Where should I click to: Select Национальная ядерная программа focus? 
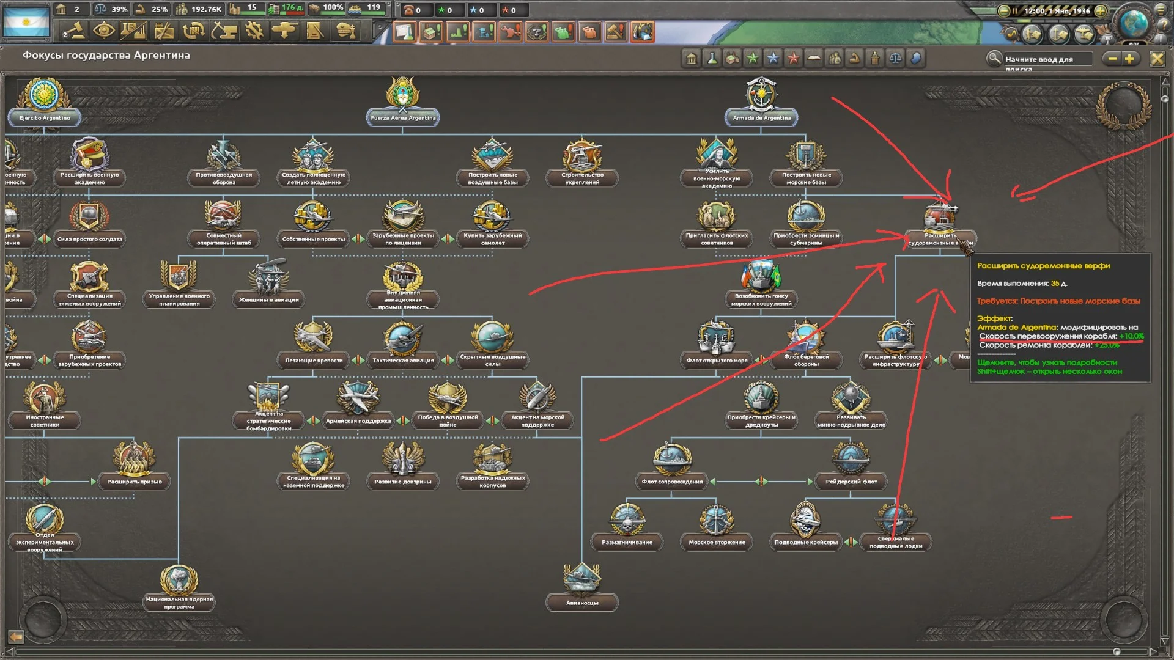pos(179,588)
